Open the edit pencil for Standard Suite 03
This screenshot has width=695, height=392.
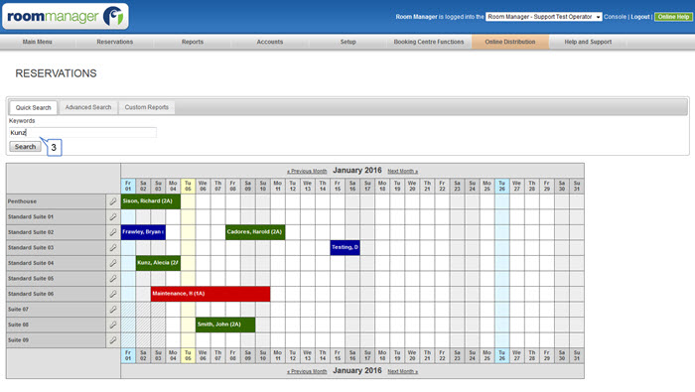[113, 247]
